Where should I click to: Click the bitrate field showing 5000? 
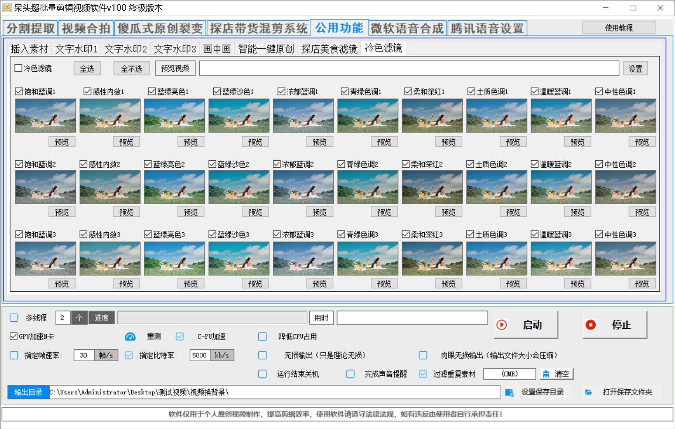[200, 355]
